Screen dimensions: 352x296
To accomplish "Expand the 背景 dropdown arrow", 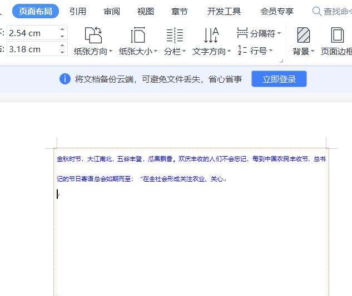I will [x=313, y=51].
